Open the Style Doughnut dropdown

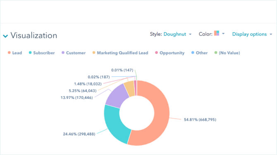point(177,34)
